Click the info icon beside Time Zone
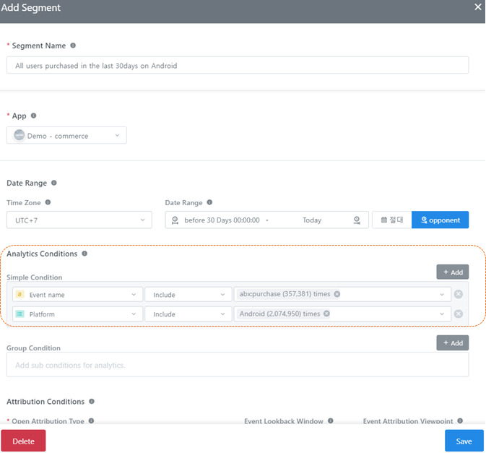Viewport: 486px width, 453px height. pos(48,203)
